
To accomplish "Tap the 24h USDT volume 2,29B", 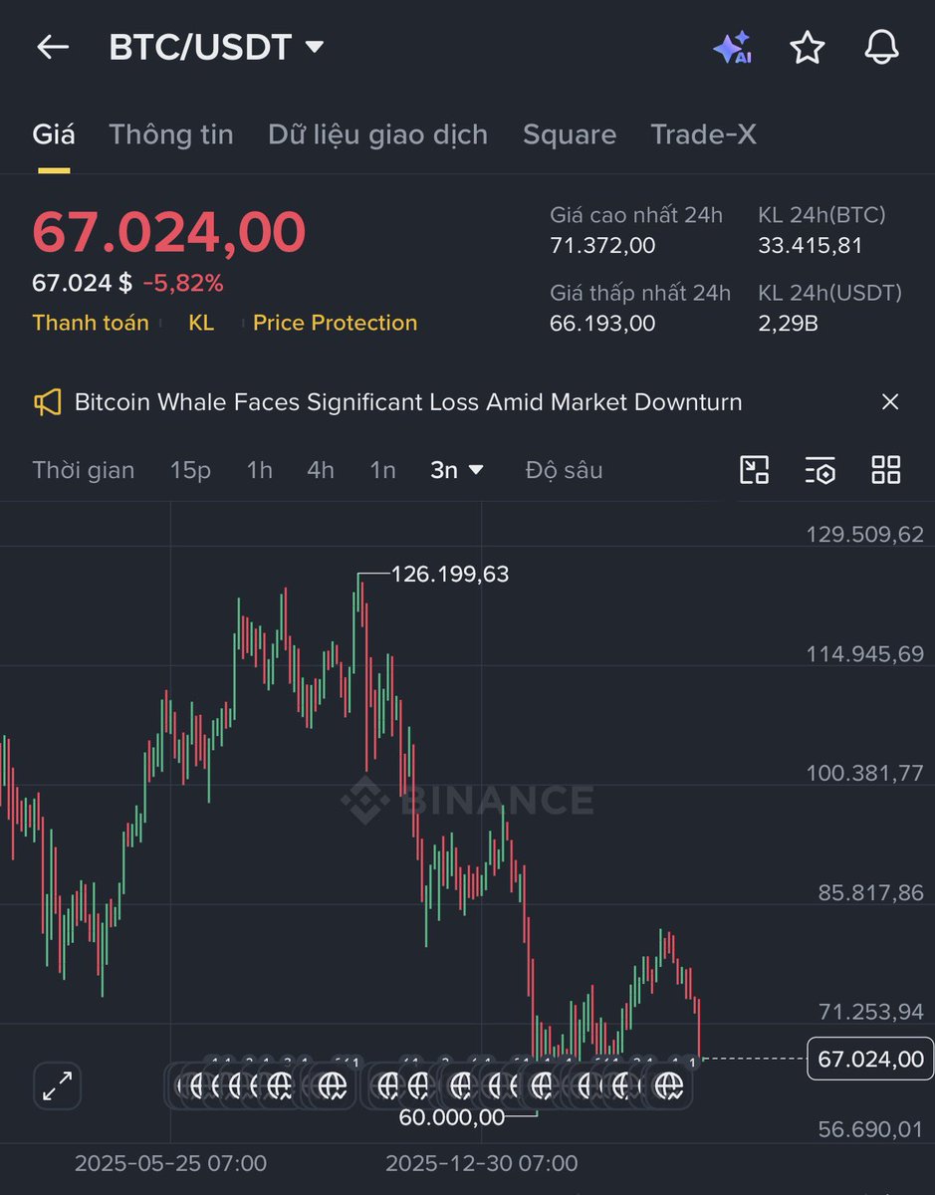I will point(788,324).
